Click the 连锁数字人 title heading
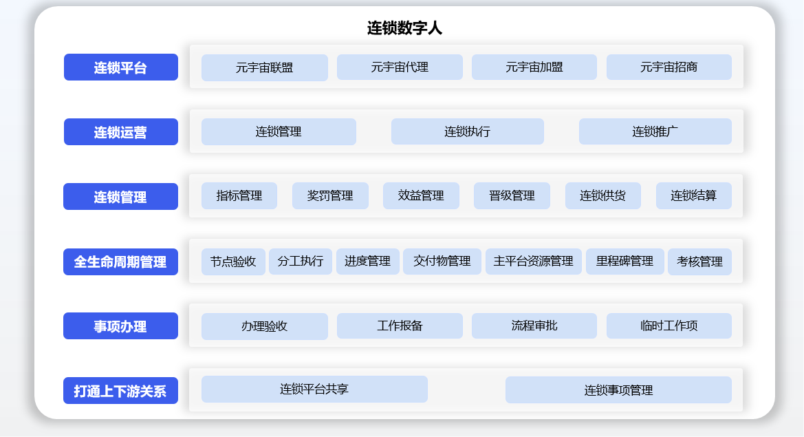The image size is (804, 437). (x=404, y=28)
